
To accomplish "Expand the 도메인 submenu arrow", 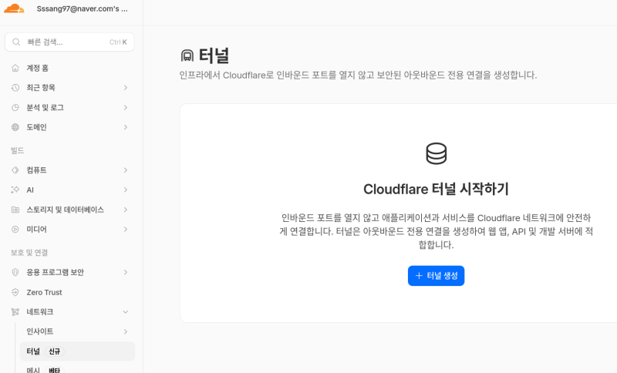I will (125, 127).
